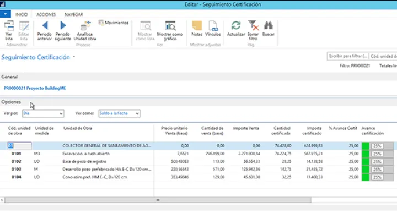Click the Buscar binoculars icon

click(x=269, y=26)
